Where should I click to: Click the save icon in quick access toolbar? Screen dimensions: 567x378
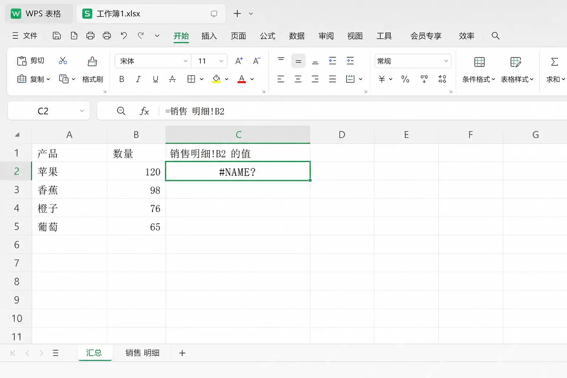[57, 36]
